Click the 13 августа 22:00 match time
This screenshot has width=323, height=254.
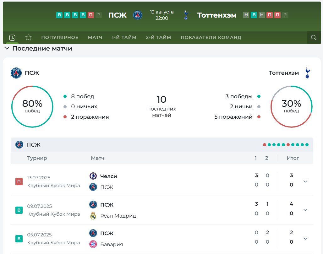click(162, 15)
